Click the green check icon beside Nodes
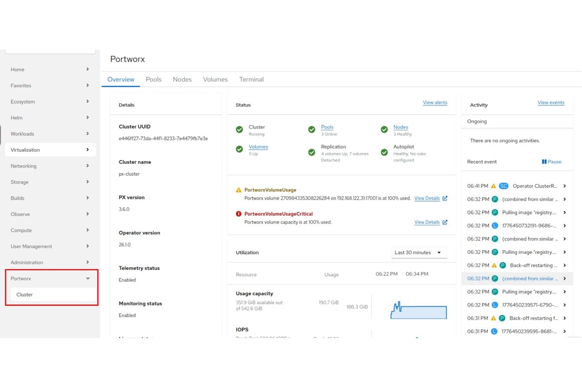The width and height of the screenshot is (582, 388). [x=384, y=130]
